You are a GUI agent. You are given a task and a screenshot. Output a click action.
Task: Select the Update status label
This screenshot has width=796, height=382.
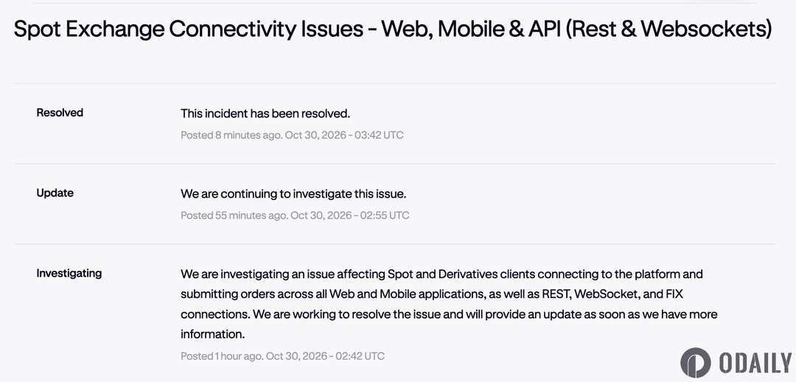point(55,193)
